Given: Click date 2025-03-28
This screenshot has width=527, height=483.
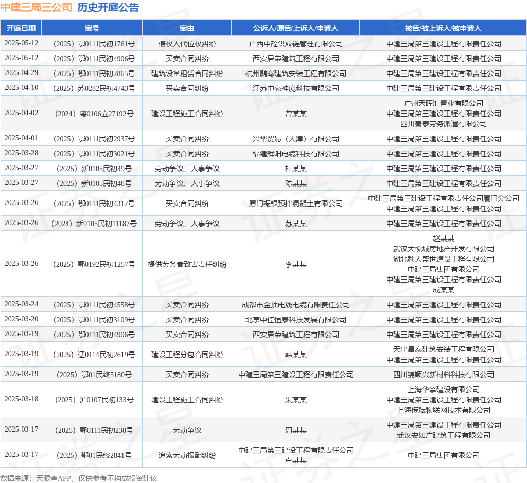Looking at the screenshot, I should click(21, 153).
